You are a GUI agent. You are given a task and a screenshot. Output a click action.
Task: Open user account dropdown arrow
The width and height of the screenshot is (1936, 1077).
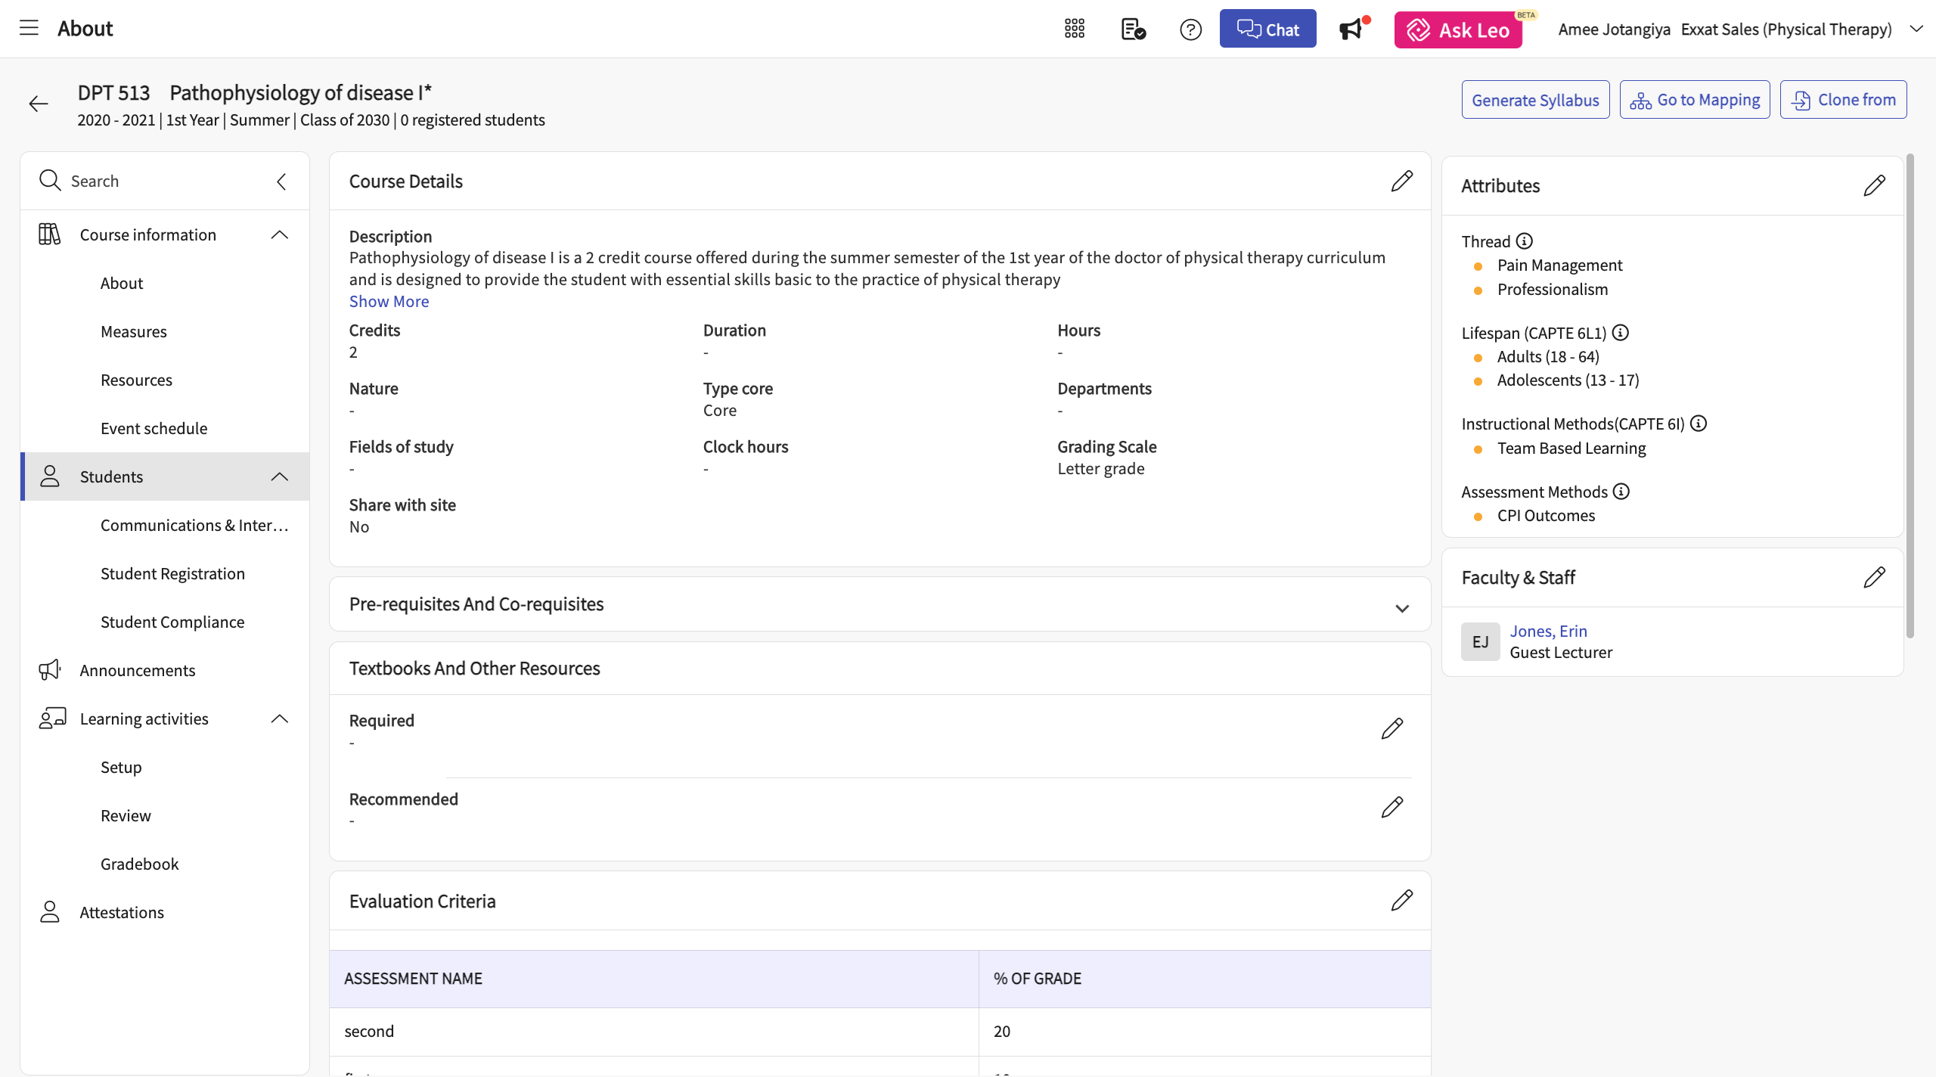(x=1916, y=29)
